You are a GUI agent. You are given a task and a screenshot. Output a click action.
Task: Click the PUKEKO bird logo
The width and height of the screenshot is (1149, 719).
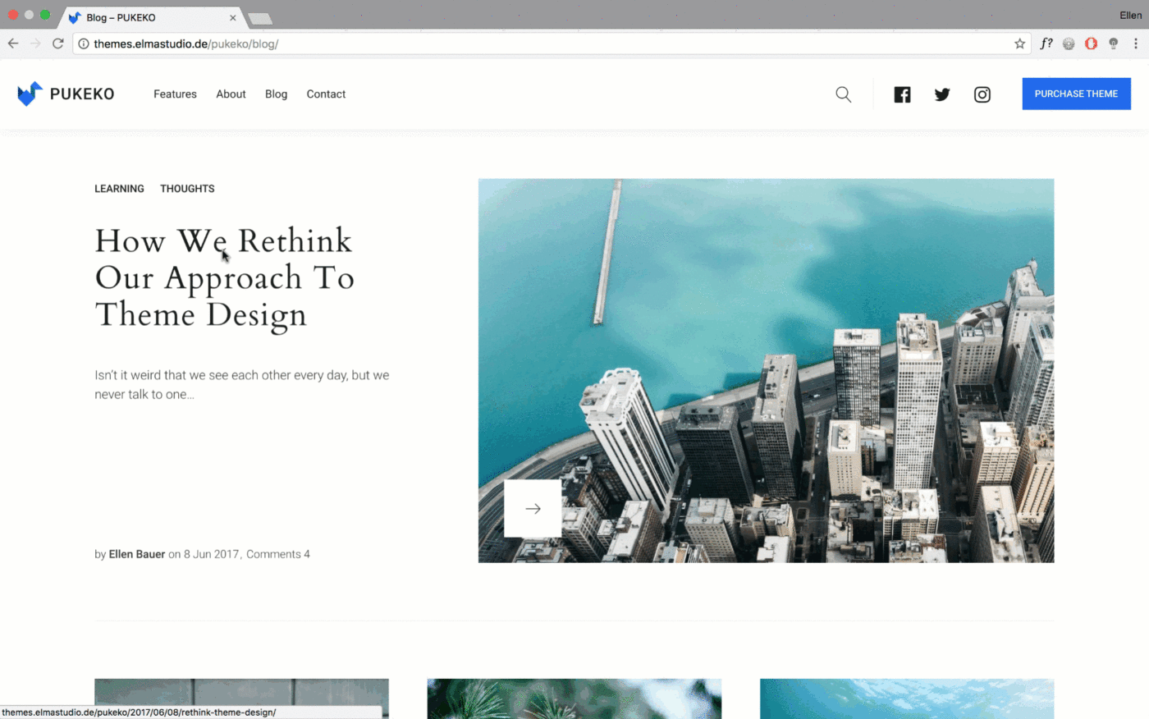point(30,93)
